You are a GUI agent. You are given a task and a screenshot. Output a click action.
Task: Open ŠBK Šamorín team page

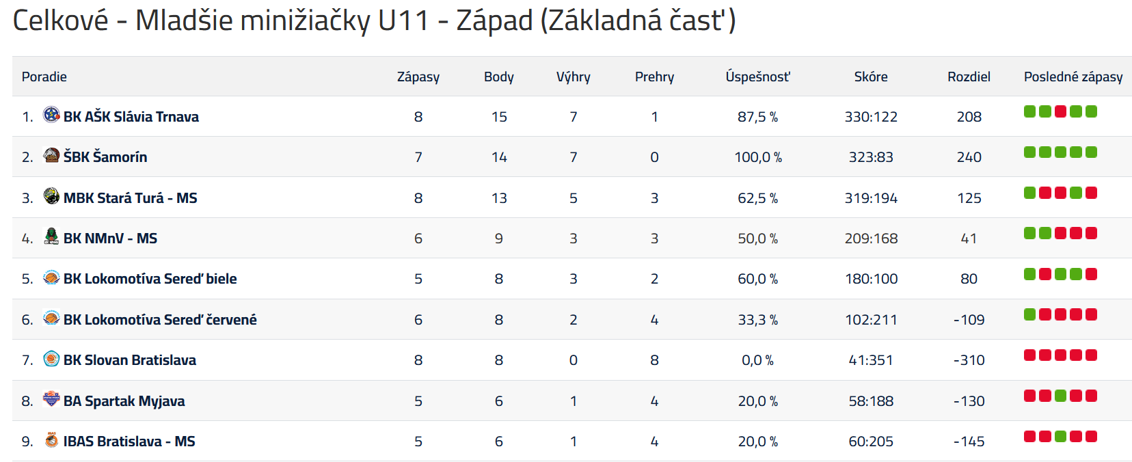click(105, 157)
